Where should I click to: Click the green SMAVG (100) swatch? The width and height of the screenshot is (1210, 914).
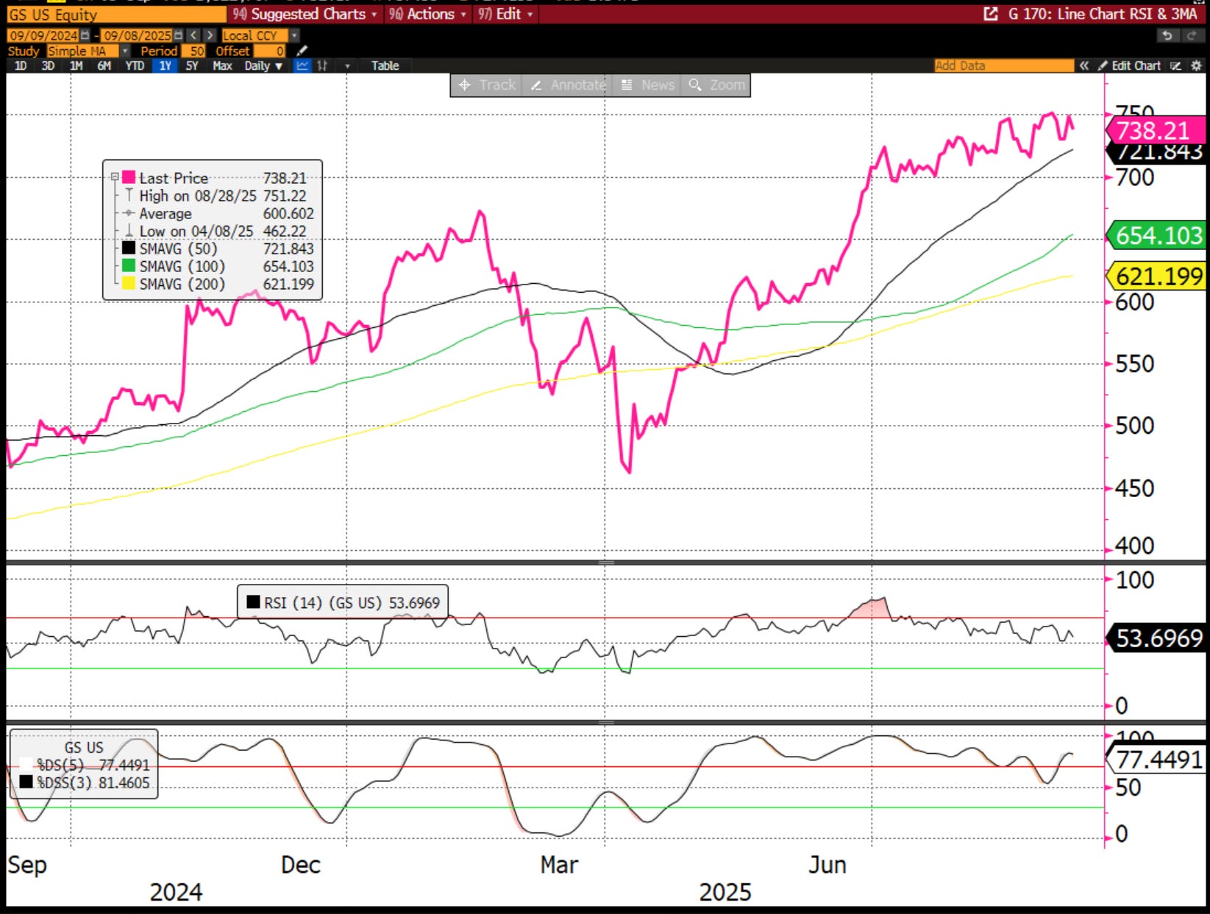click(x=129, y=265)
